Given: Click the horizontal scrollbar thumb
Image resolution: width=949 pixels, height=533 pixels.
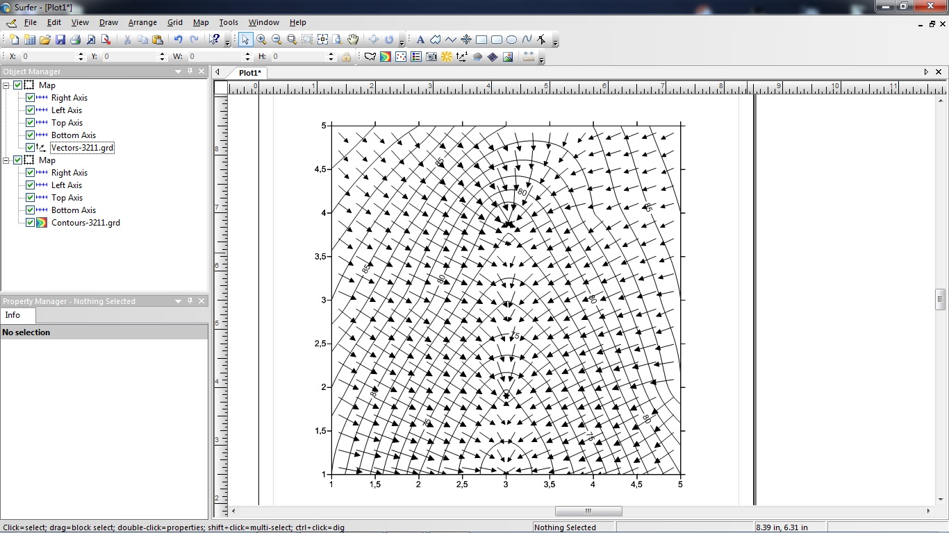Looking at the screenshot, I should (x=588, y=511).
